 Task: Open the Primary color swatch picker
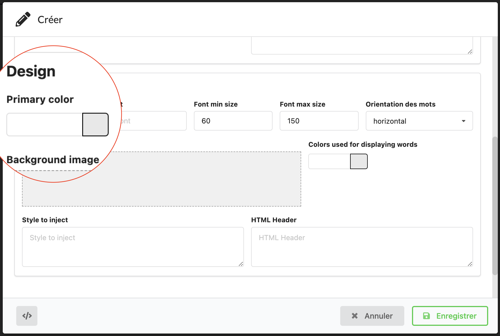[x=95, y=124]
